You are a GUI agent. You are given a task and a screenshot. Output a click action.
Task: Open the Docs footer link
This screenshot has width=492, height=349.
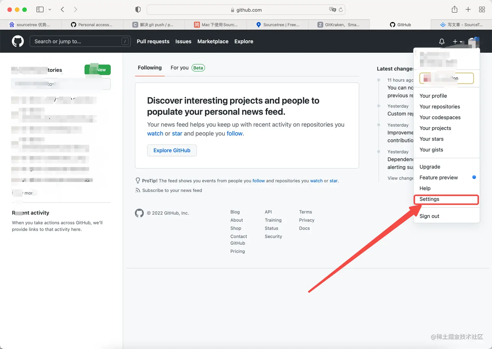(x=305, y=228)
